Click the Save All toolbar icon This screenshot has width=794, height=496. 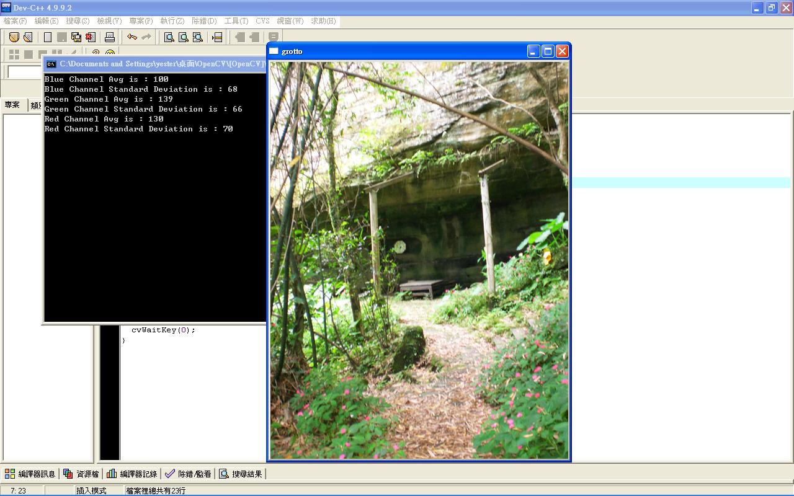tap(76, 37)
